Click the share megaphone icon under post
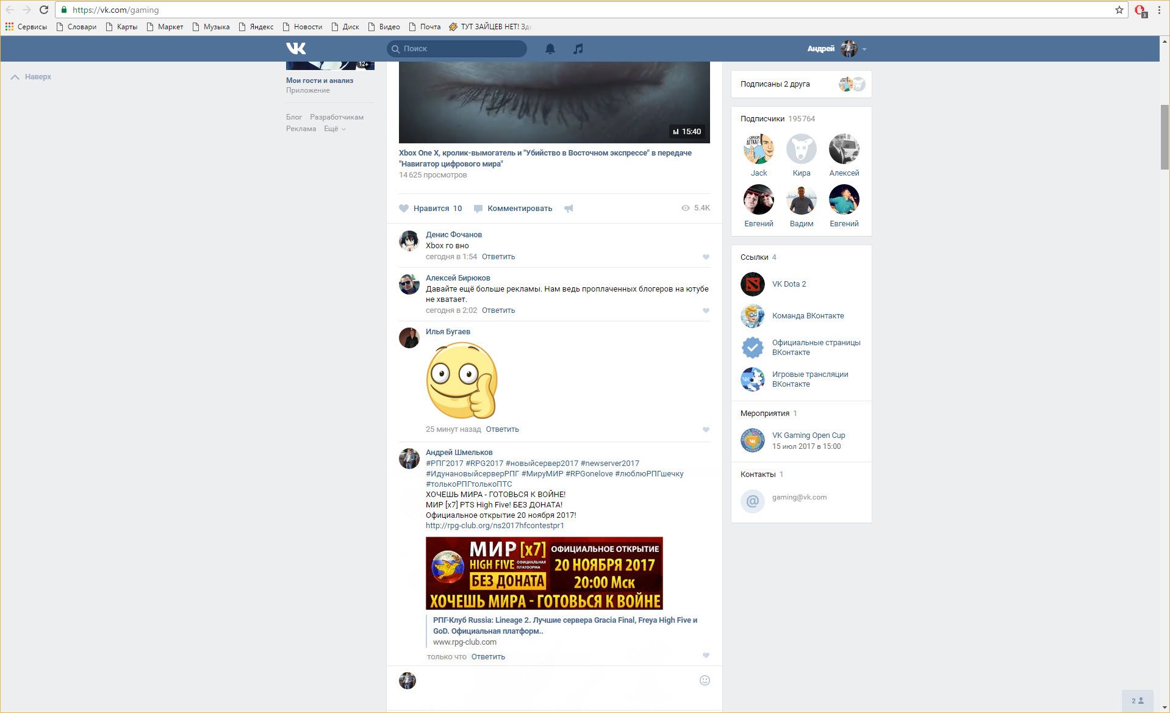1170x713 pixels. pyautogui.click(x=569, y=209)
